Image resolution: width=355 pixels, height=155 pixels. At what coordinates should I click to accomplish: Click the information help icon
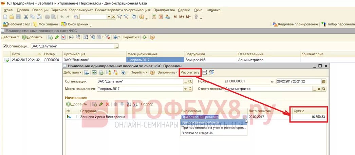(142, 17)
